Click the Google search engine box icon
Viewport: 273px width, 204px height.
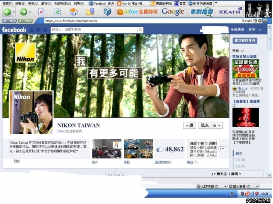[255, 21]
